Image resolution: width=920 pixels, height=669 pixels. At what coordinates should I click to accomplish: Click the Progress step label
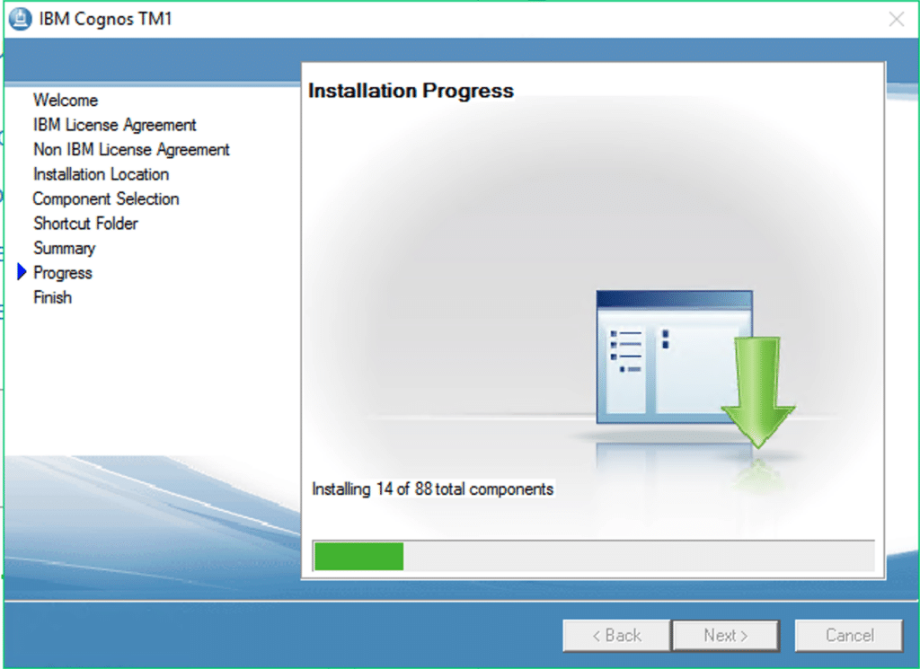(x=63, y=272)
